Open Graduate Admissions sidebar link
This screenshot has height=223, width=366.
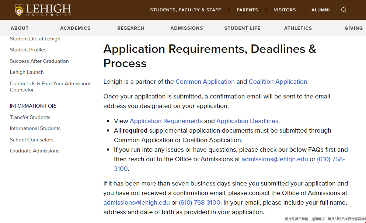[x=35, y=151]
